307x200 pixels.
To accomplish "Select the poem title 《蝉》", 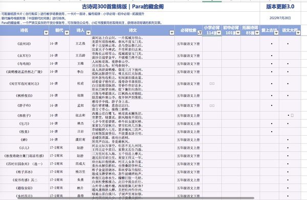I will tap(24, 140).
